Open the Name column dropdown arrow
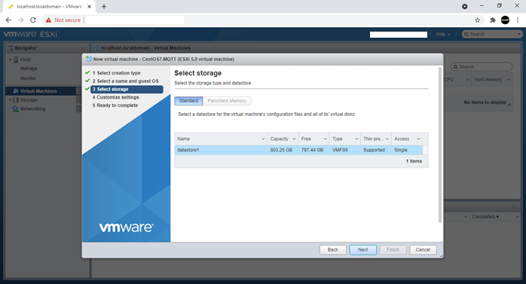 263,139
